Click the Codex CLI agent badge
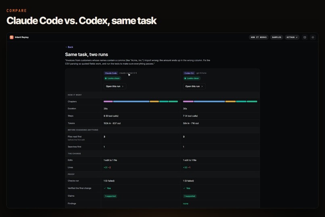 pos(189,73)
